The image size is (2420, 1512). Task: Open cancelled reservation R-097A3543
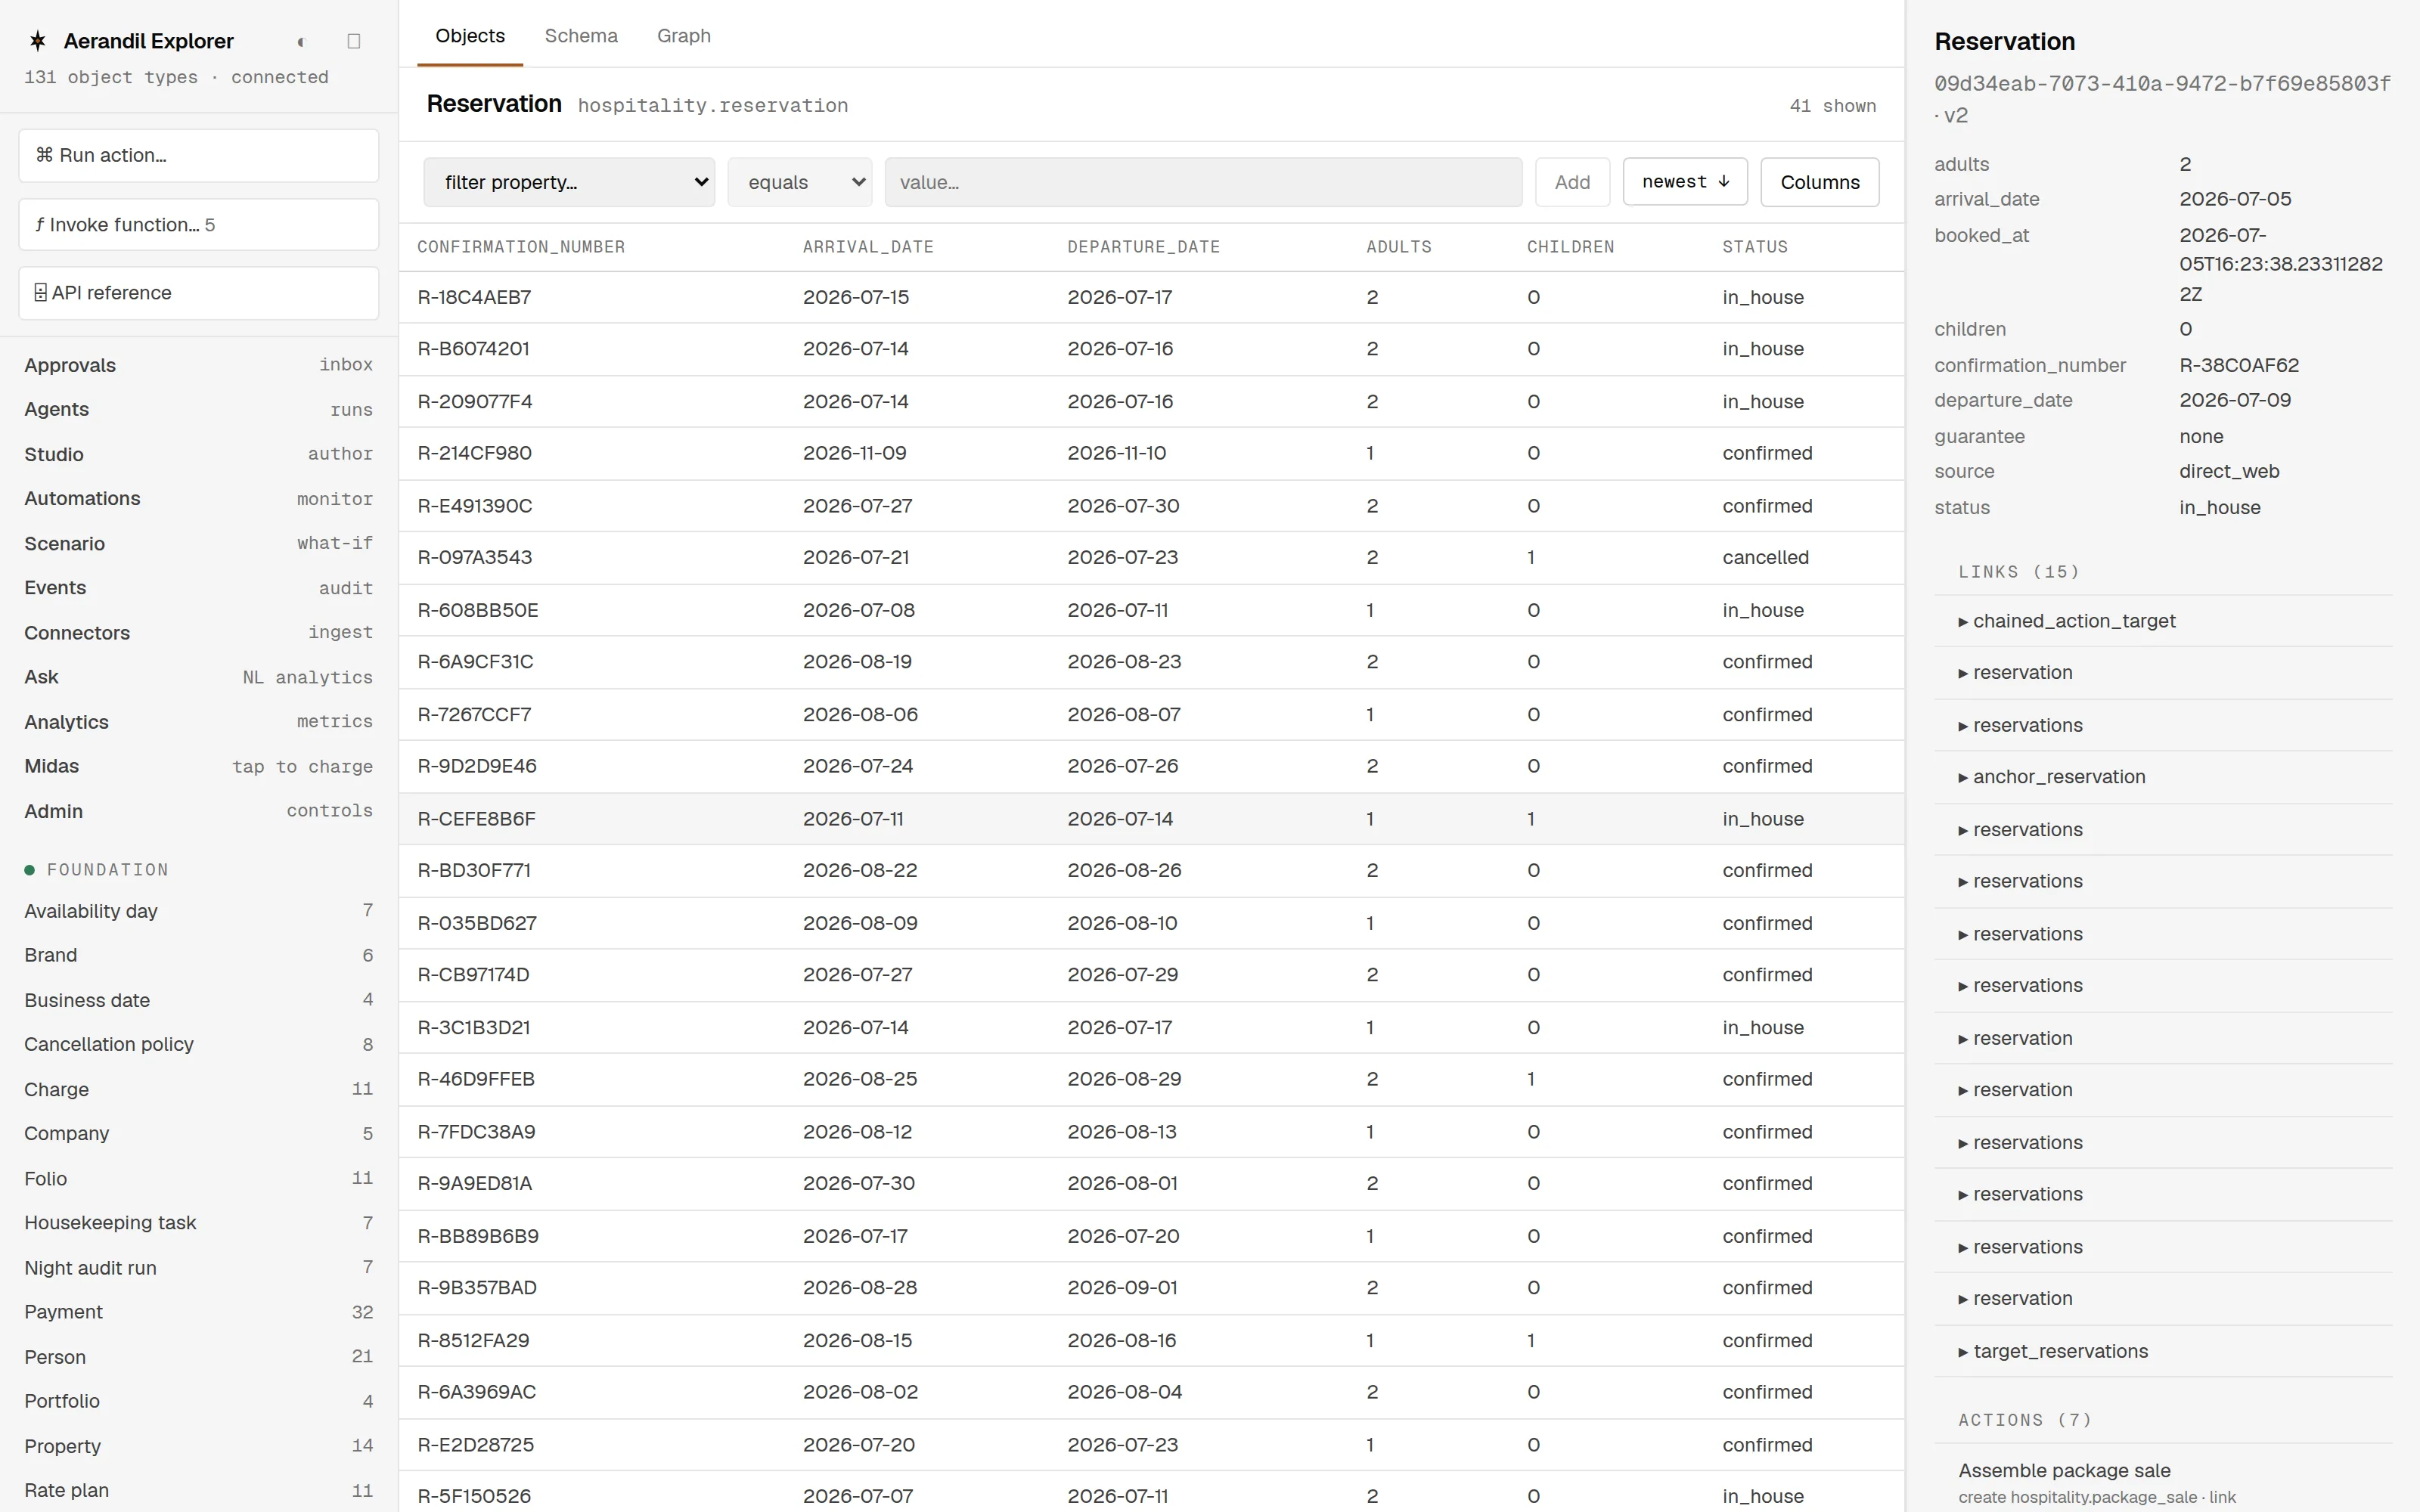1151,557
